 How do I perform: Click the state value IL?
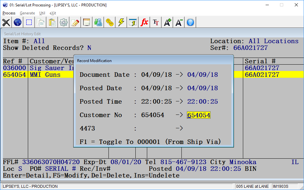(x=295, y=162)
